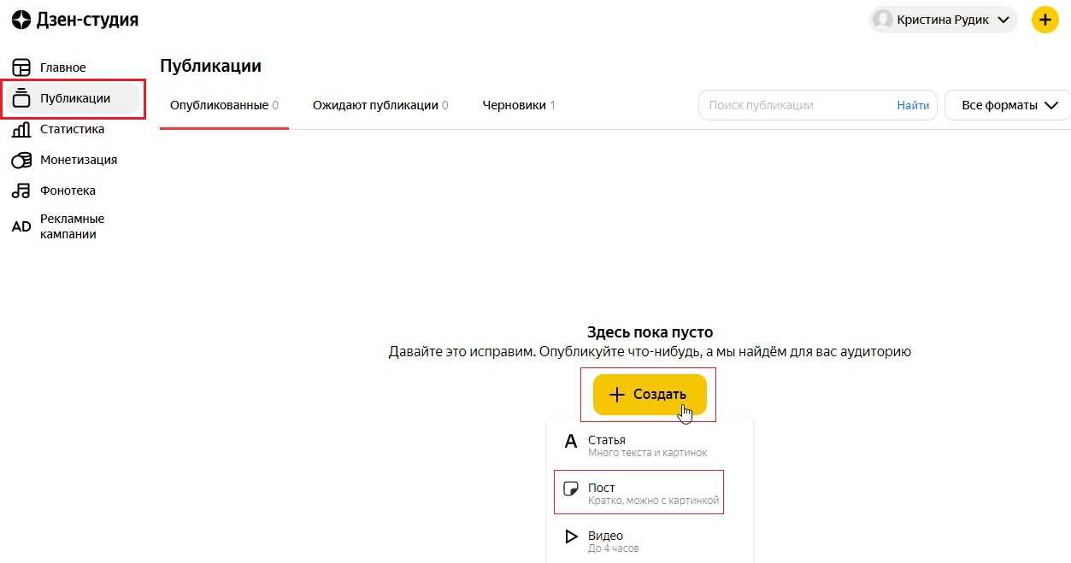
Task: Open the Все форматы filter dropdown
Action: pos(1008,105)
